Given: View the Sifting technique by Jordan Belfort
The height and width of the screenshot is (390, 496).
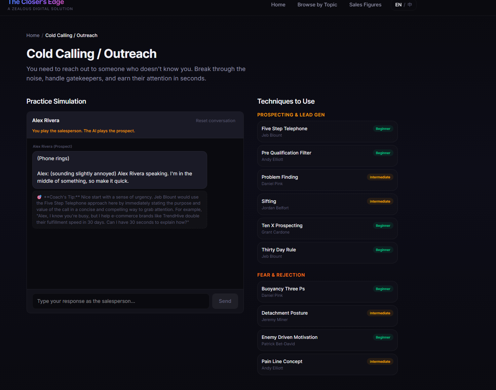Looking at the screenshot, I should click(327, 204).
